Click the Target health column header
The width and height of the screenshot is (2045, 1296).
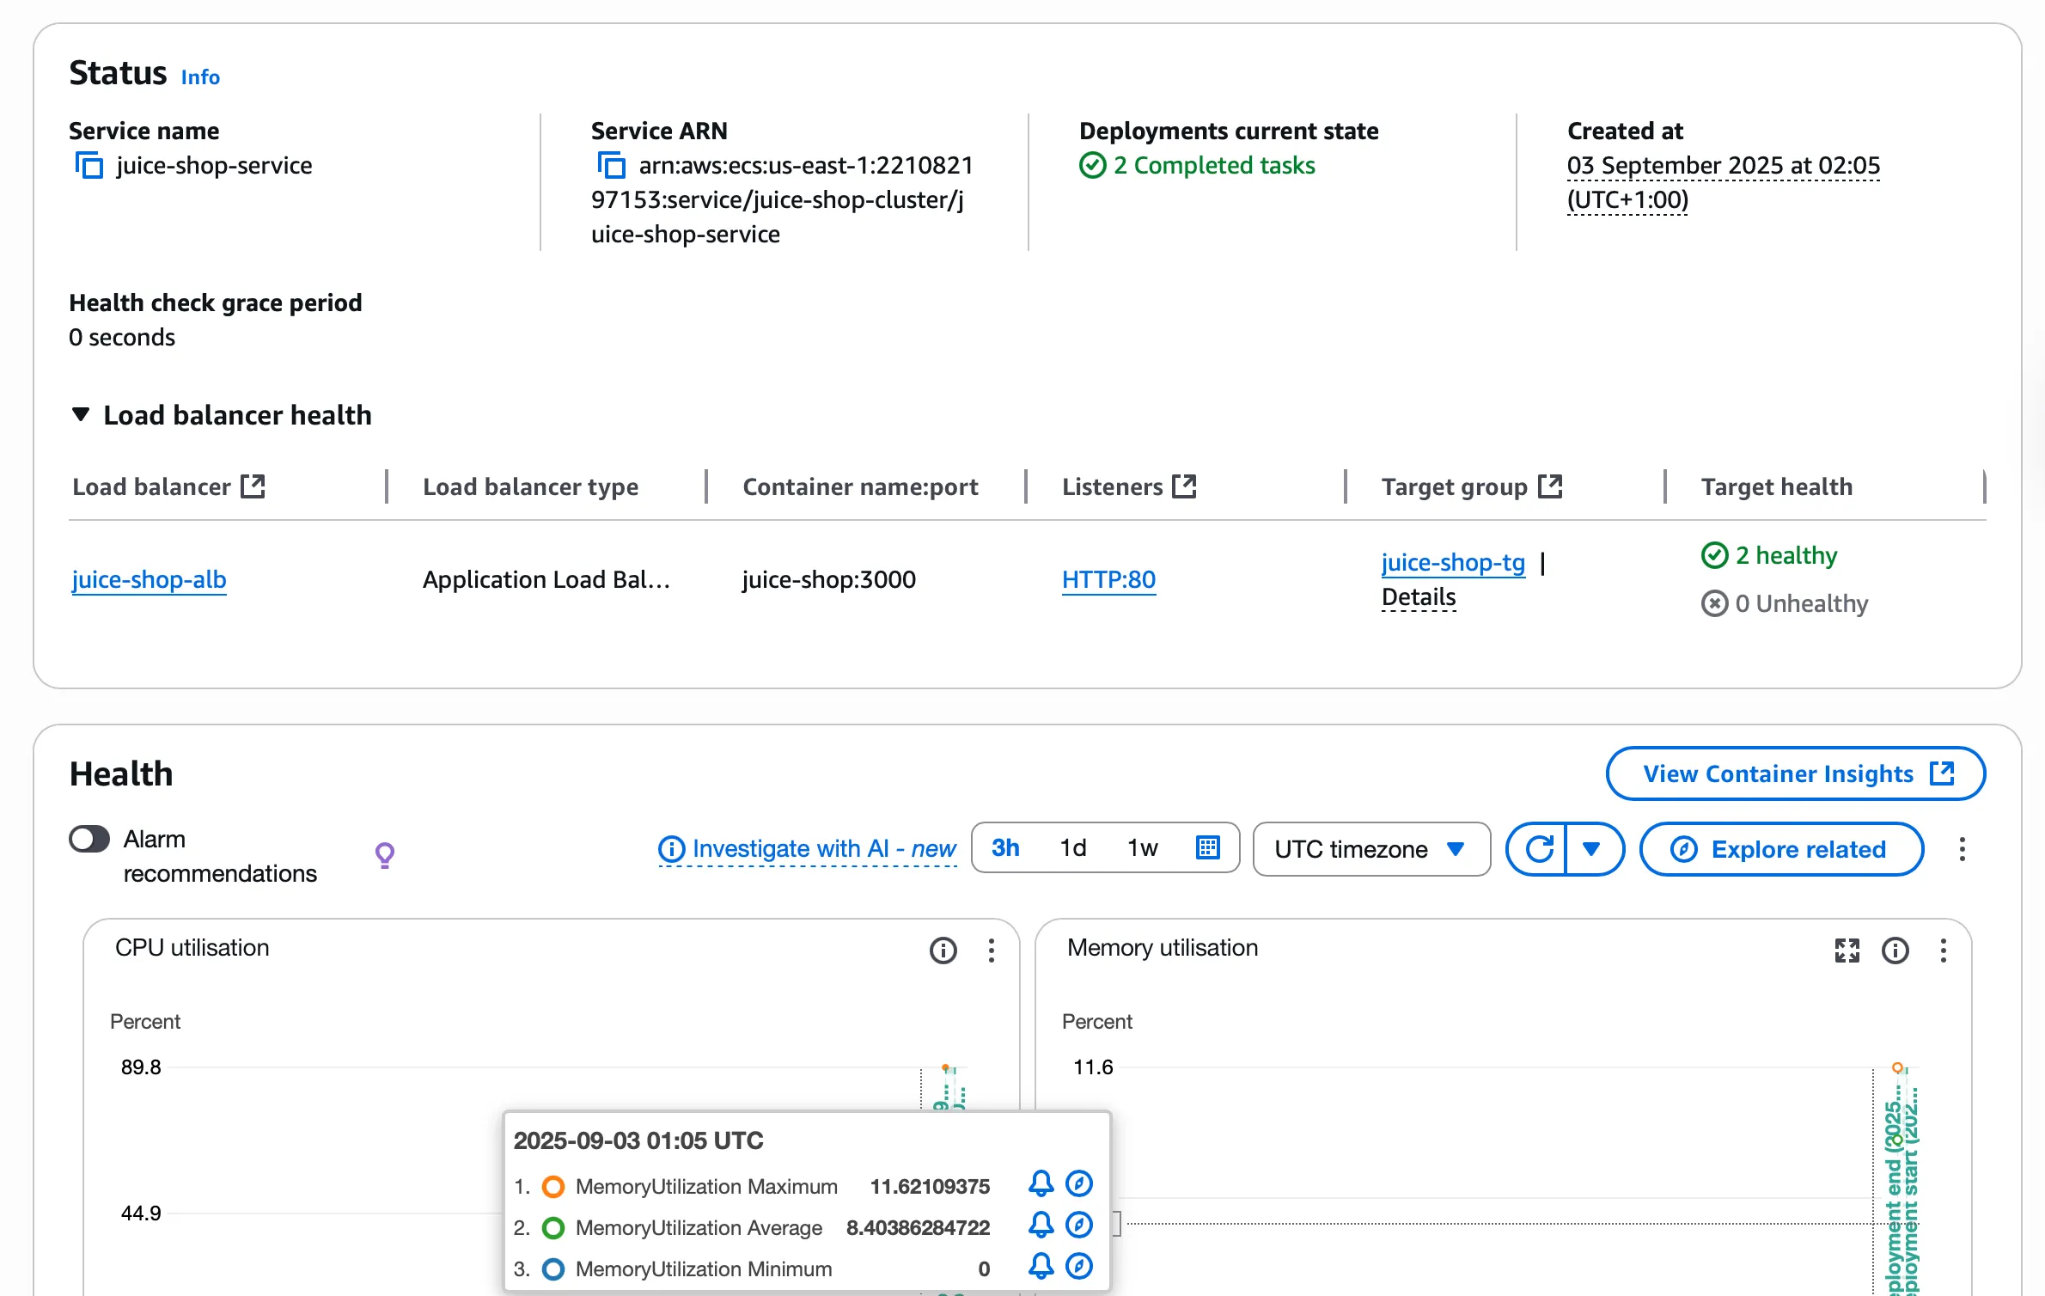point(1777,486)
